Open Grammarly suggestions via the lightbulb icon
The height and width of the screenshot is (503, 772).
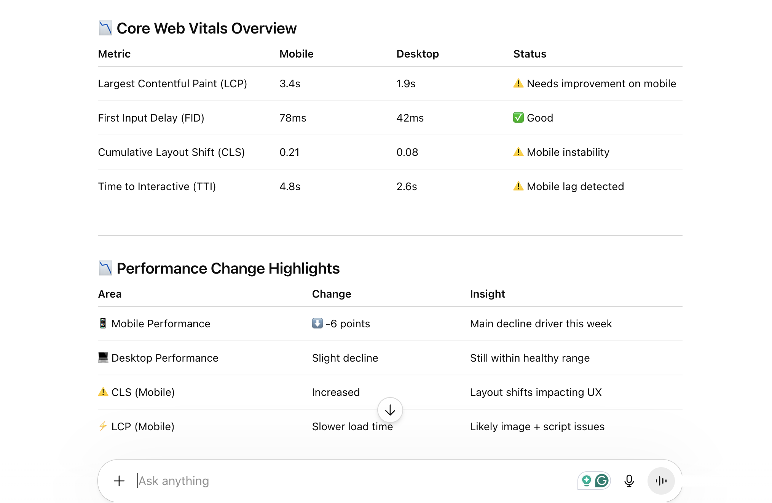[587, 481]
